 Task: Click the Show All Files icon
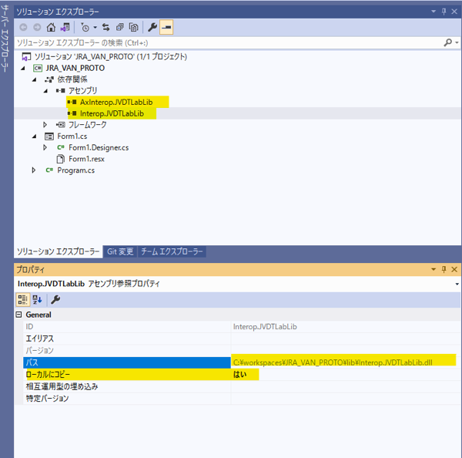pos(133,27)
